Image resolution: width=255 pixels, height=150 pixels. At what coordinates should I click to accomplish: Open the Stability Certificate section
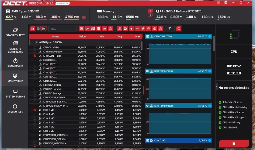[x=15, y=47]
